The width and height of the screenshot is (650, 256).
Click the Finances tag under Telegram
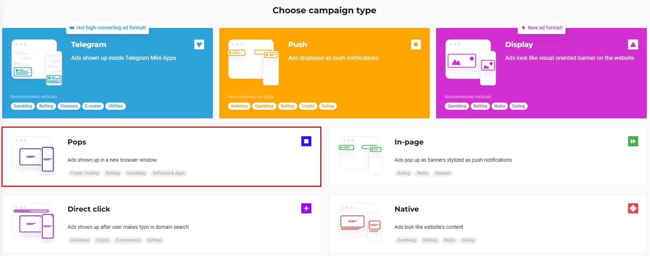[x=69, y=106]
